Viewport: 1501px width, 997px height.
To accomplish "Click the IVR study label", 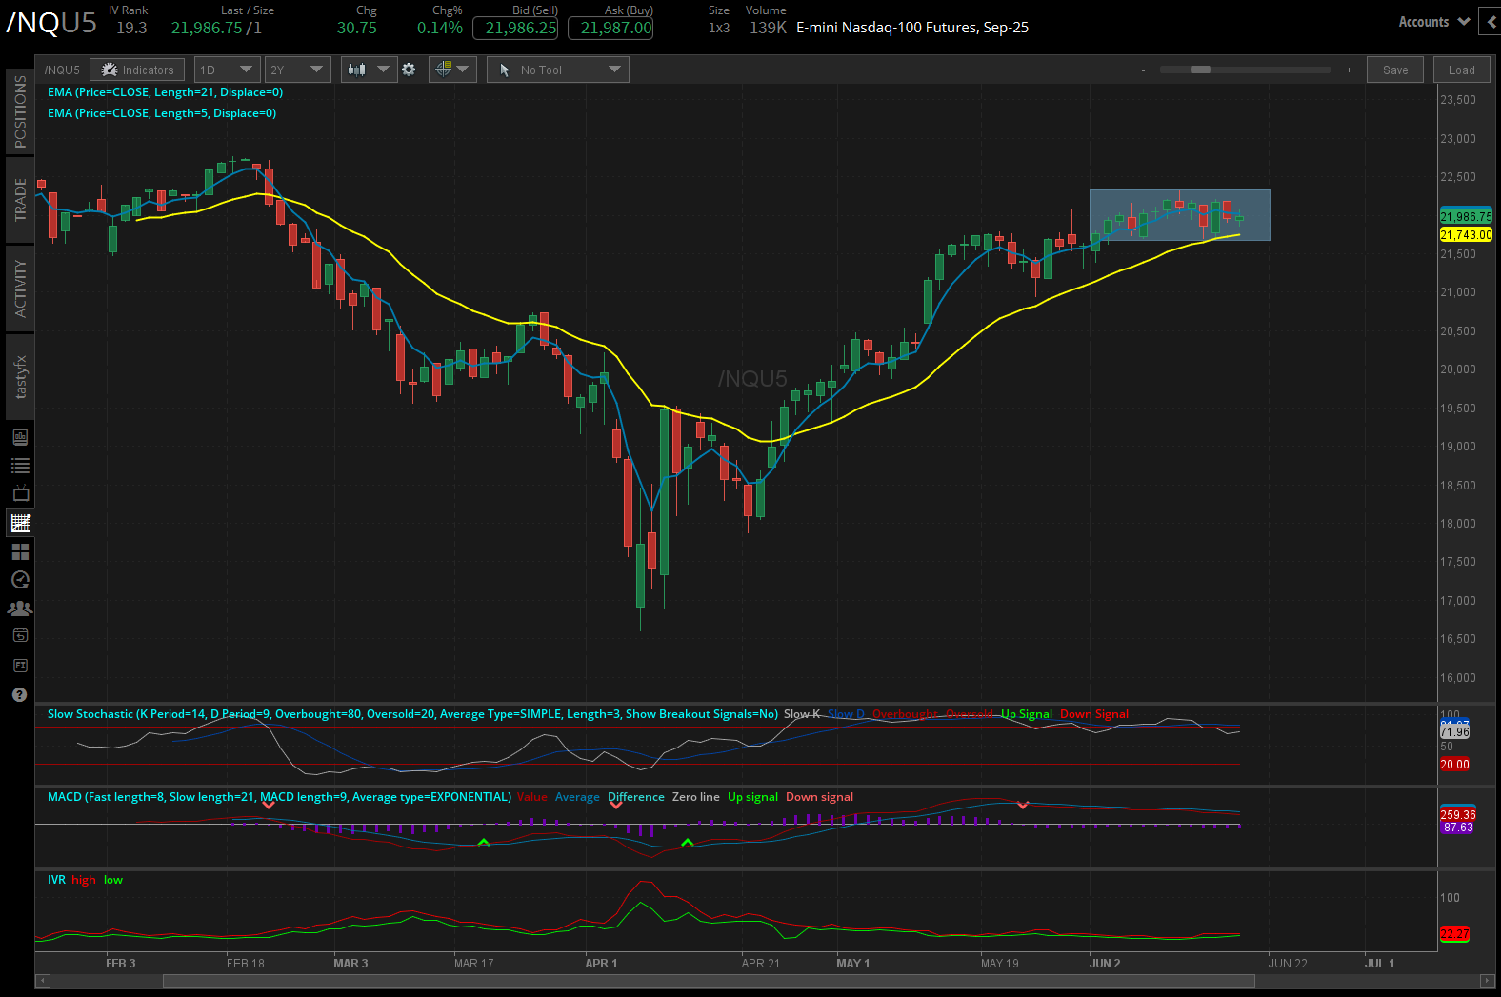I will click(x=56, y=880).
